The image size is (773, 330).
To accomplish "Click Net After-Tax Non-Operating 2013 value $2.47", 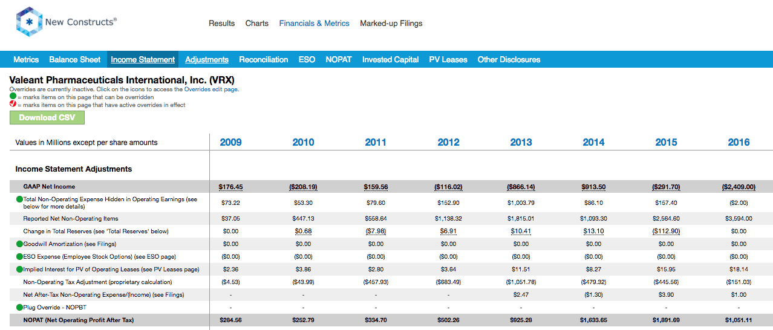I will point(521,294).
